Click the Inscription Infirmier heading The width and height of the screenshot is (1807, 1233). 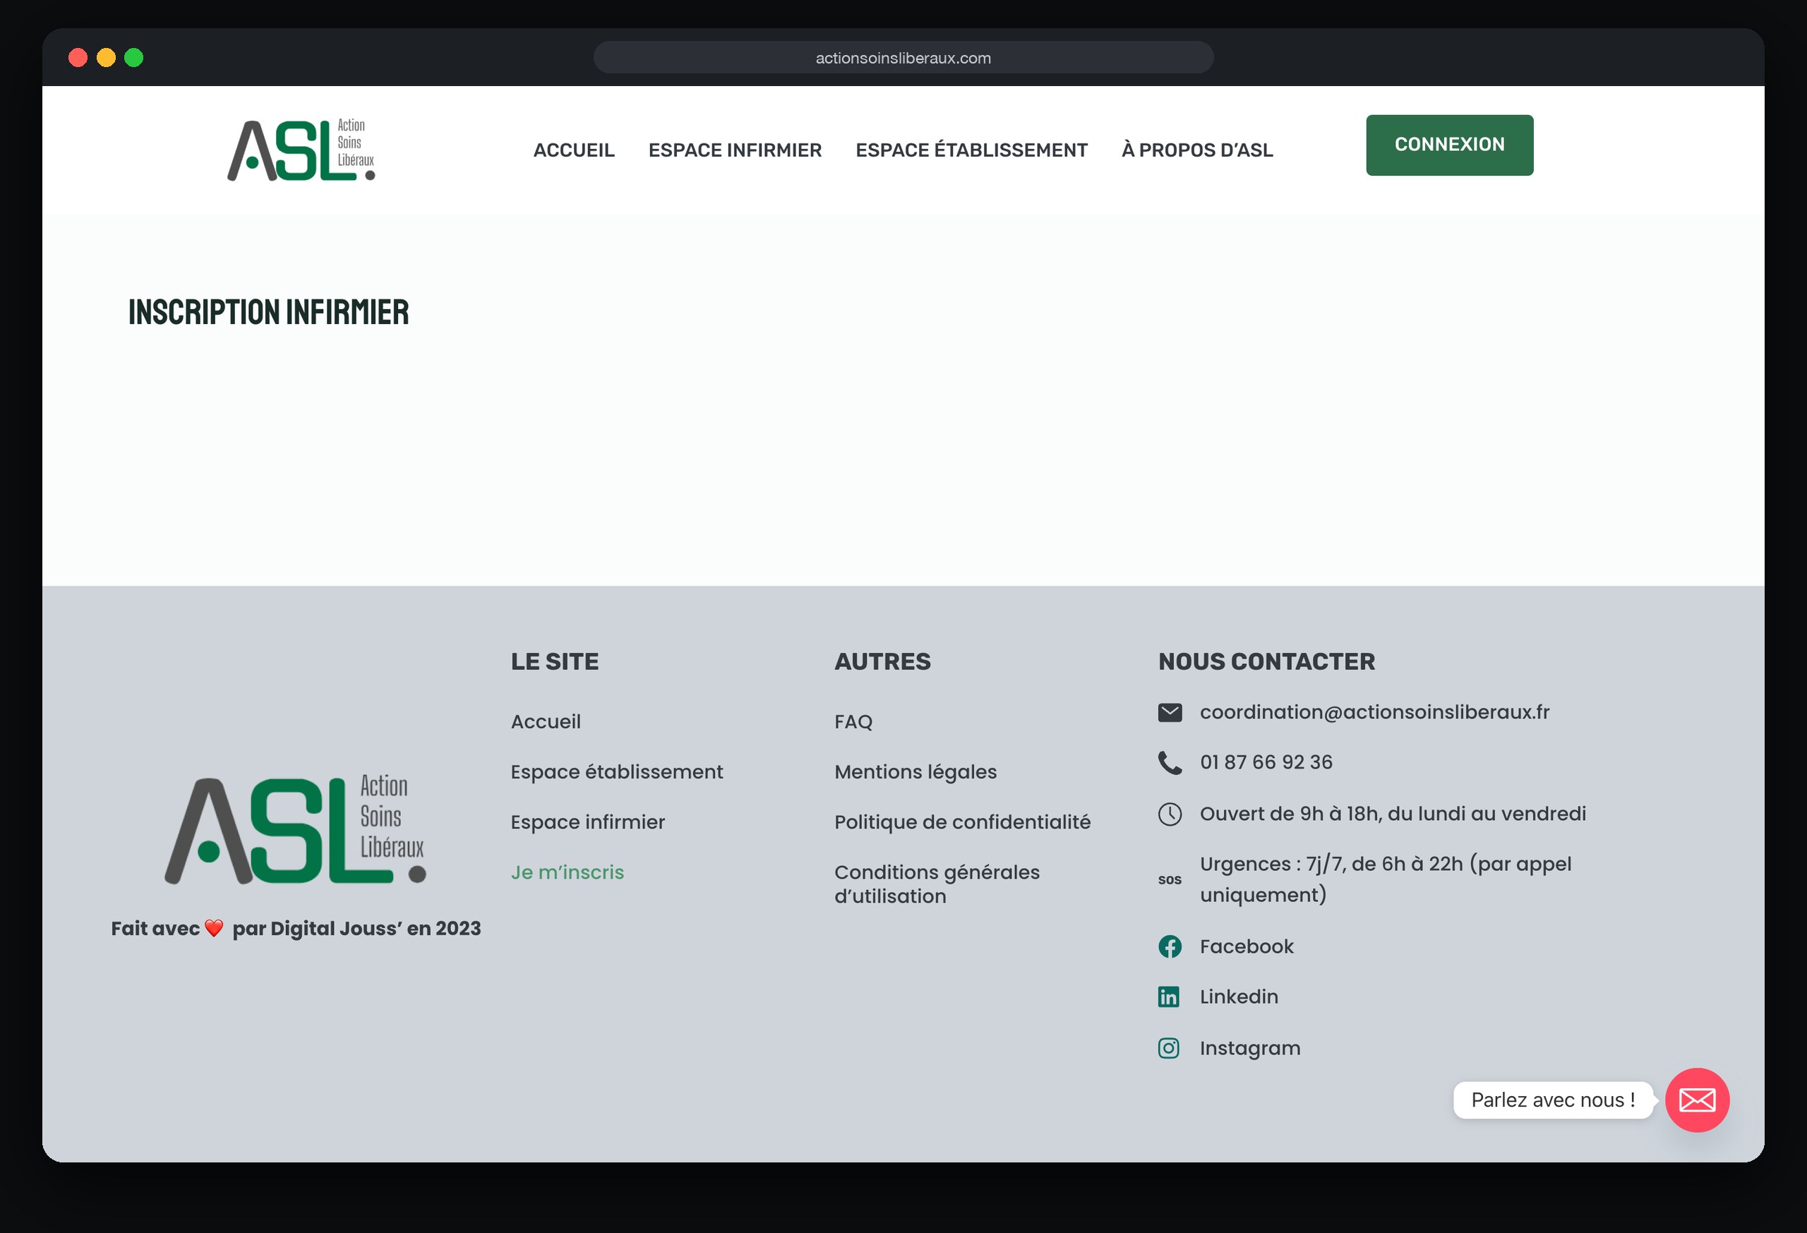(268, 312)
